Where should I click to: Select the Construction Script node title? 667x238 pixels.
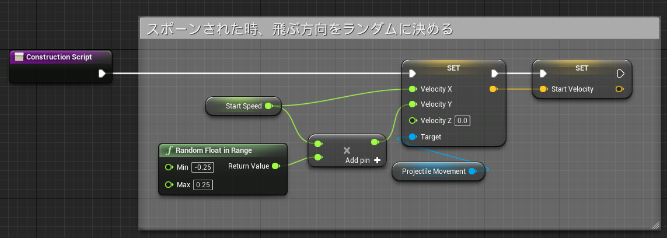pyautogui.click(x=59, y=57)
